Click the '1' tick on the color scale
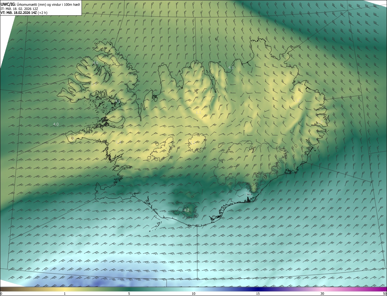The image size is (387, 296). [x=65, y=294]
